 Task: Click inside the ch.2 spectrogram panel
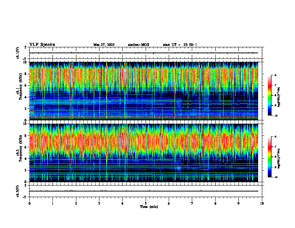point(143,153)
